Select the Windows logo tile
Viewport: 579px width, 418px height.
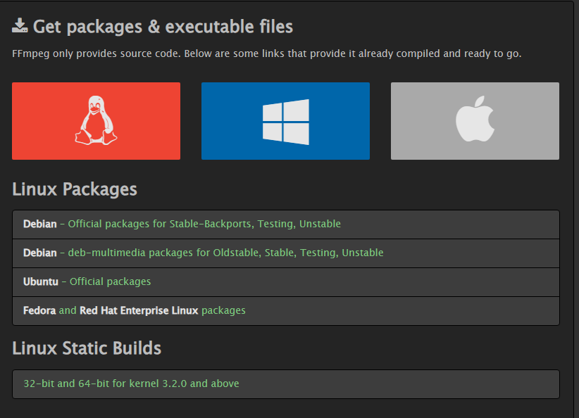pos(285,121)
